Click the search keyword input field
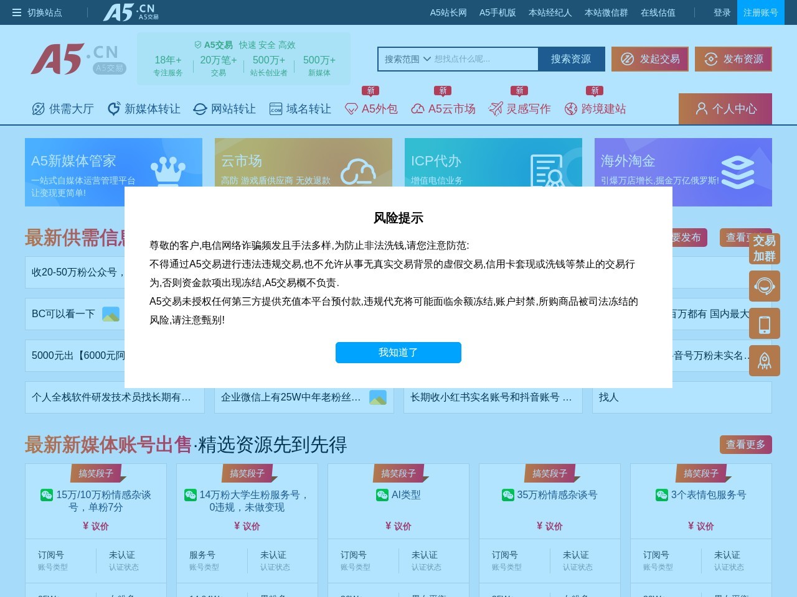 (484, 59)
